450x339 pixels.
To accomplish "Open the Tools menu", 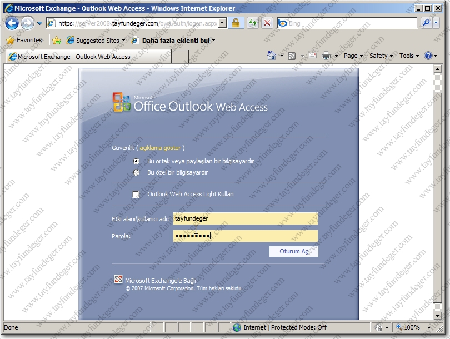I will pos(409,56).
